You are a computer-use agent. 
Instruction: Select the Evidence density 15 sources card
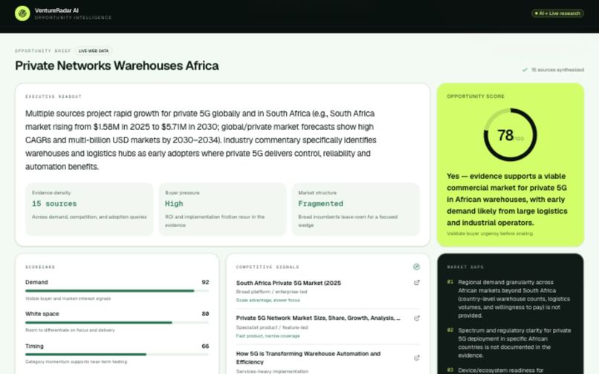point(89,209)
